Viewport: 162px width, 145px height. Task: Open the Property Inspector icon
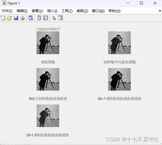(60, 18)
